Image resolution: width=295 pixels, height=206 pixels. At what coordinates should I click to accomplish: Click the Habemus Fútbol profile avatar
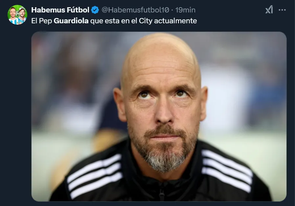coord(17,15)
